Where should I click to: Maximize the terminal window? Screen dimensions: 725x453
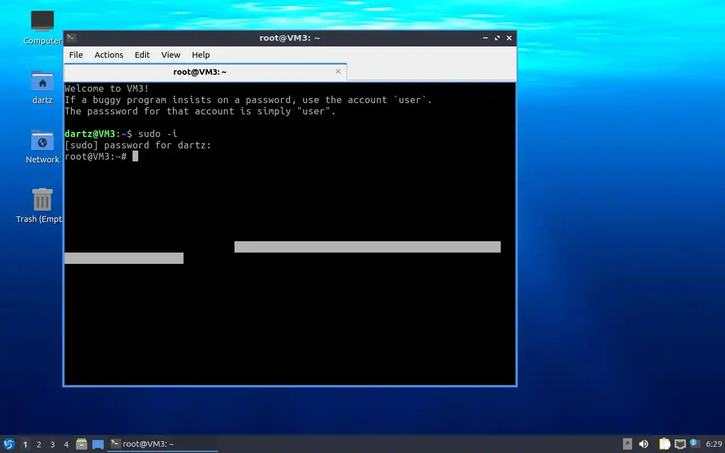click(x=497, y=38)
